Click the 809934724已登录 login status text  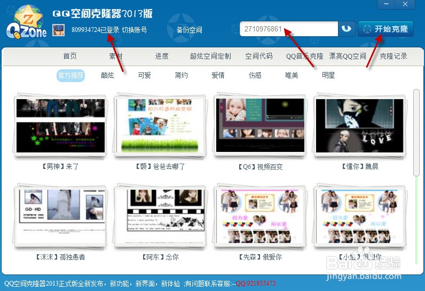pyautogui.click(x=96, y=30)
